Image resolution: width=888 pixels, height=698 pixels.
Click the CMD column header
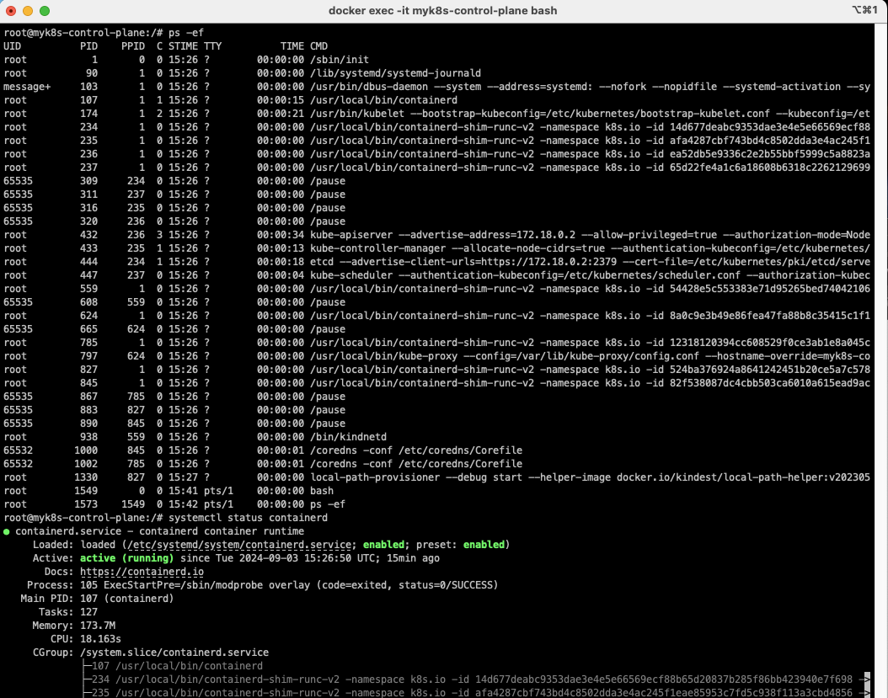318,46
